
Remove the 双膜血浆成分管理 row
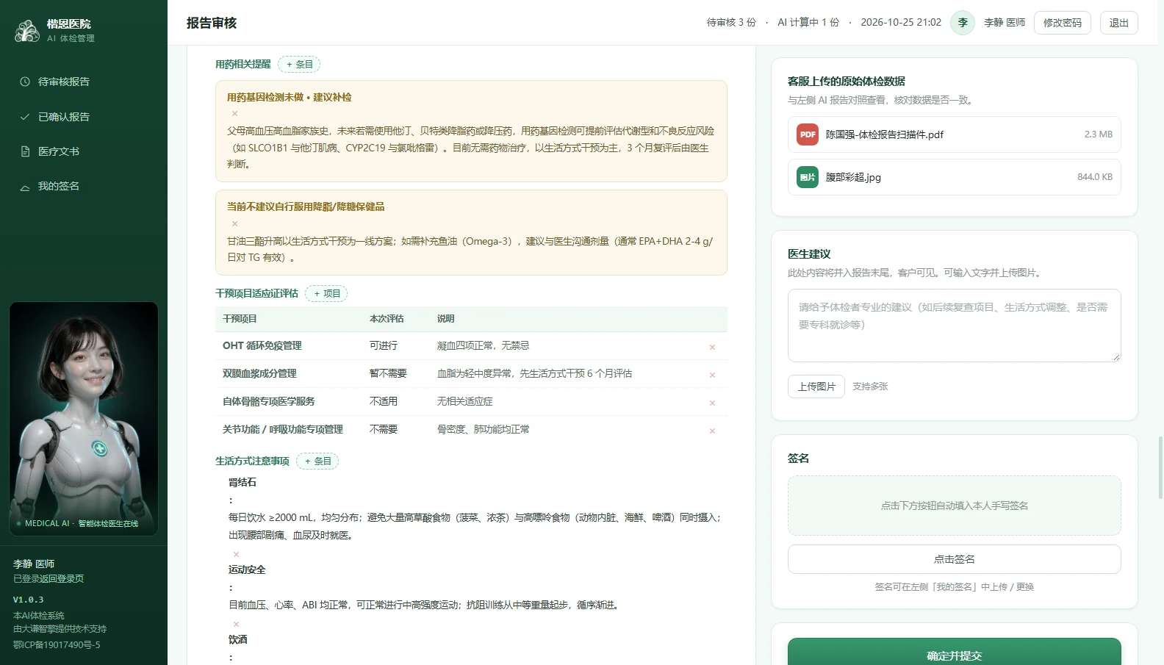[x=712, y=375]
